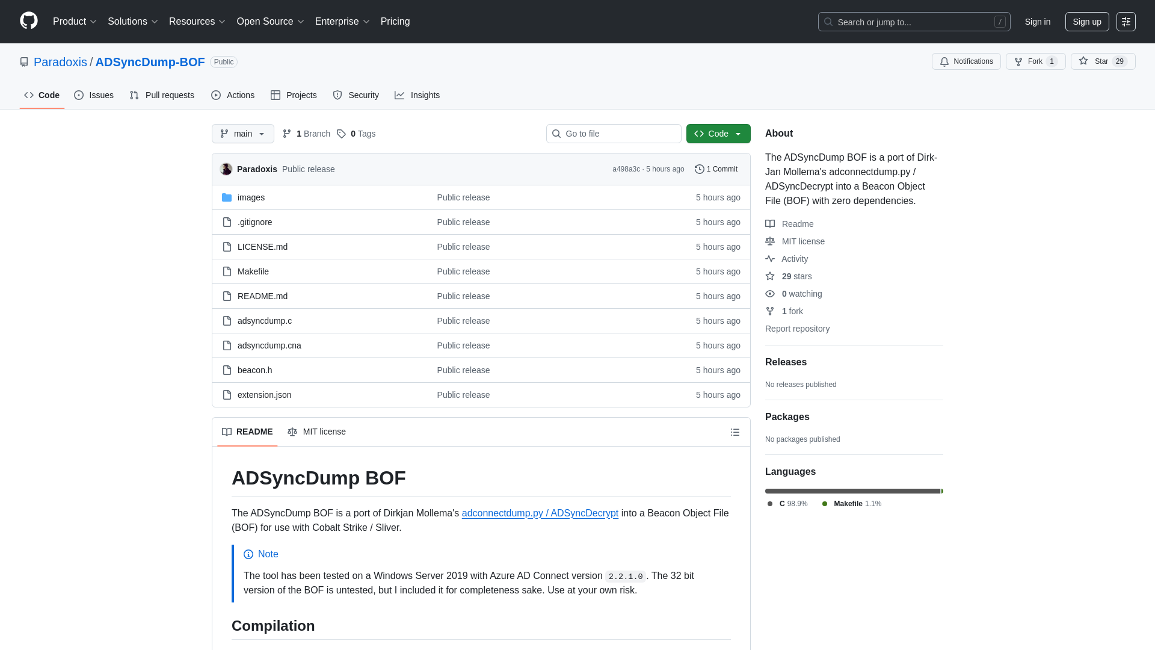Expand the Open Source menu

click(x=271, y=22)
